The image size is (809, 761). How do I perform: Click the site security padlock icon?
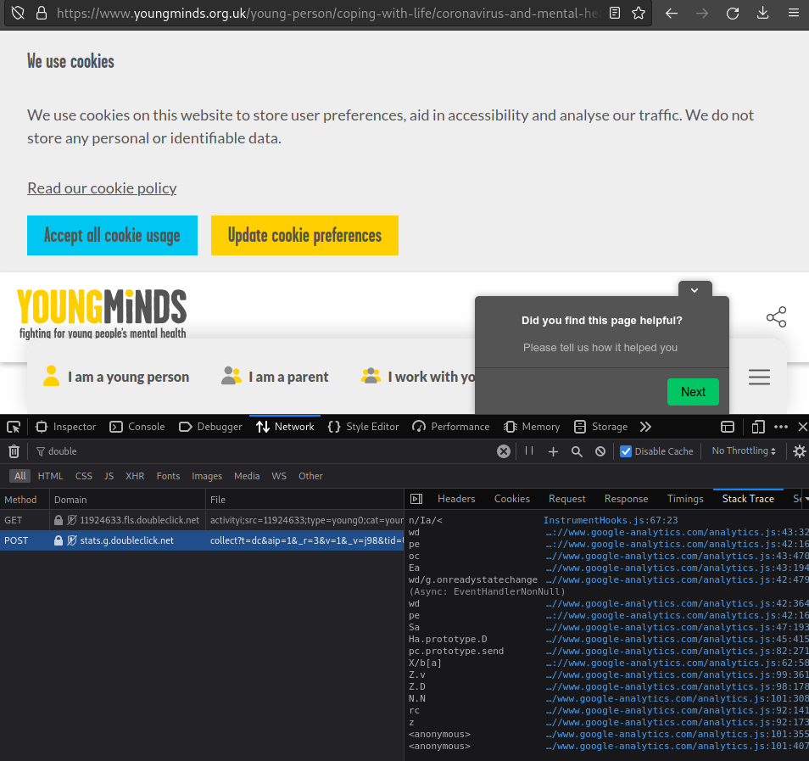[x=42, y=13]
